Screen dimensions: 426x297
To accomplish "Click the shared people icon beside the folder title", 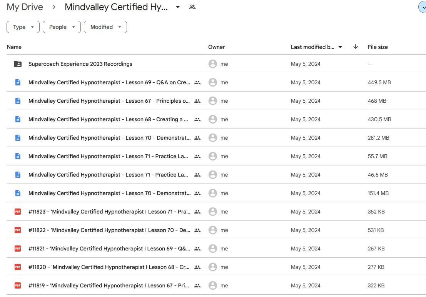I will pyautogui.click(x=192, y=7).
